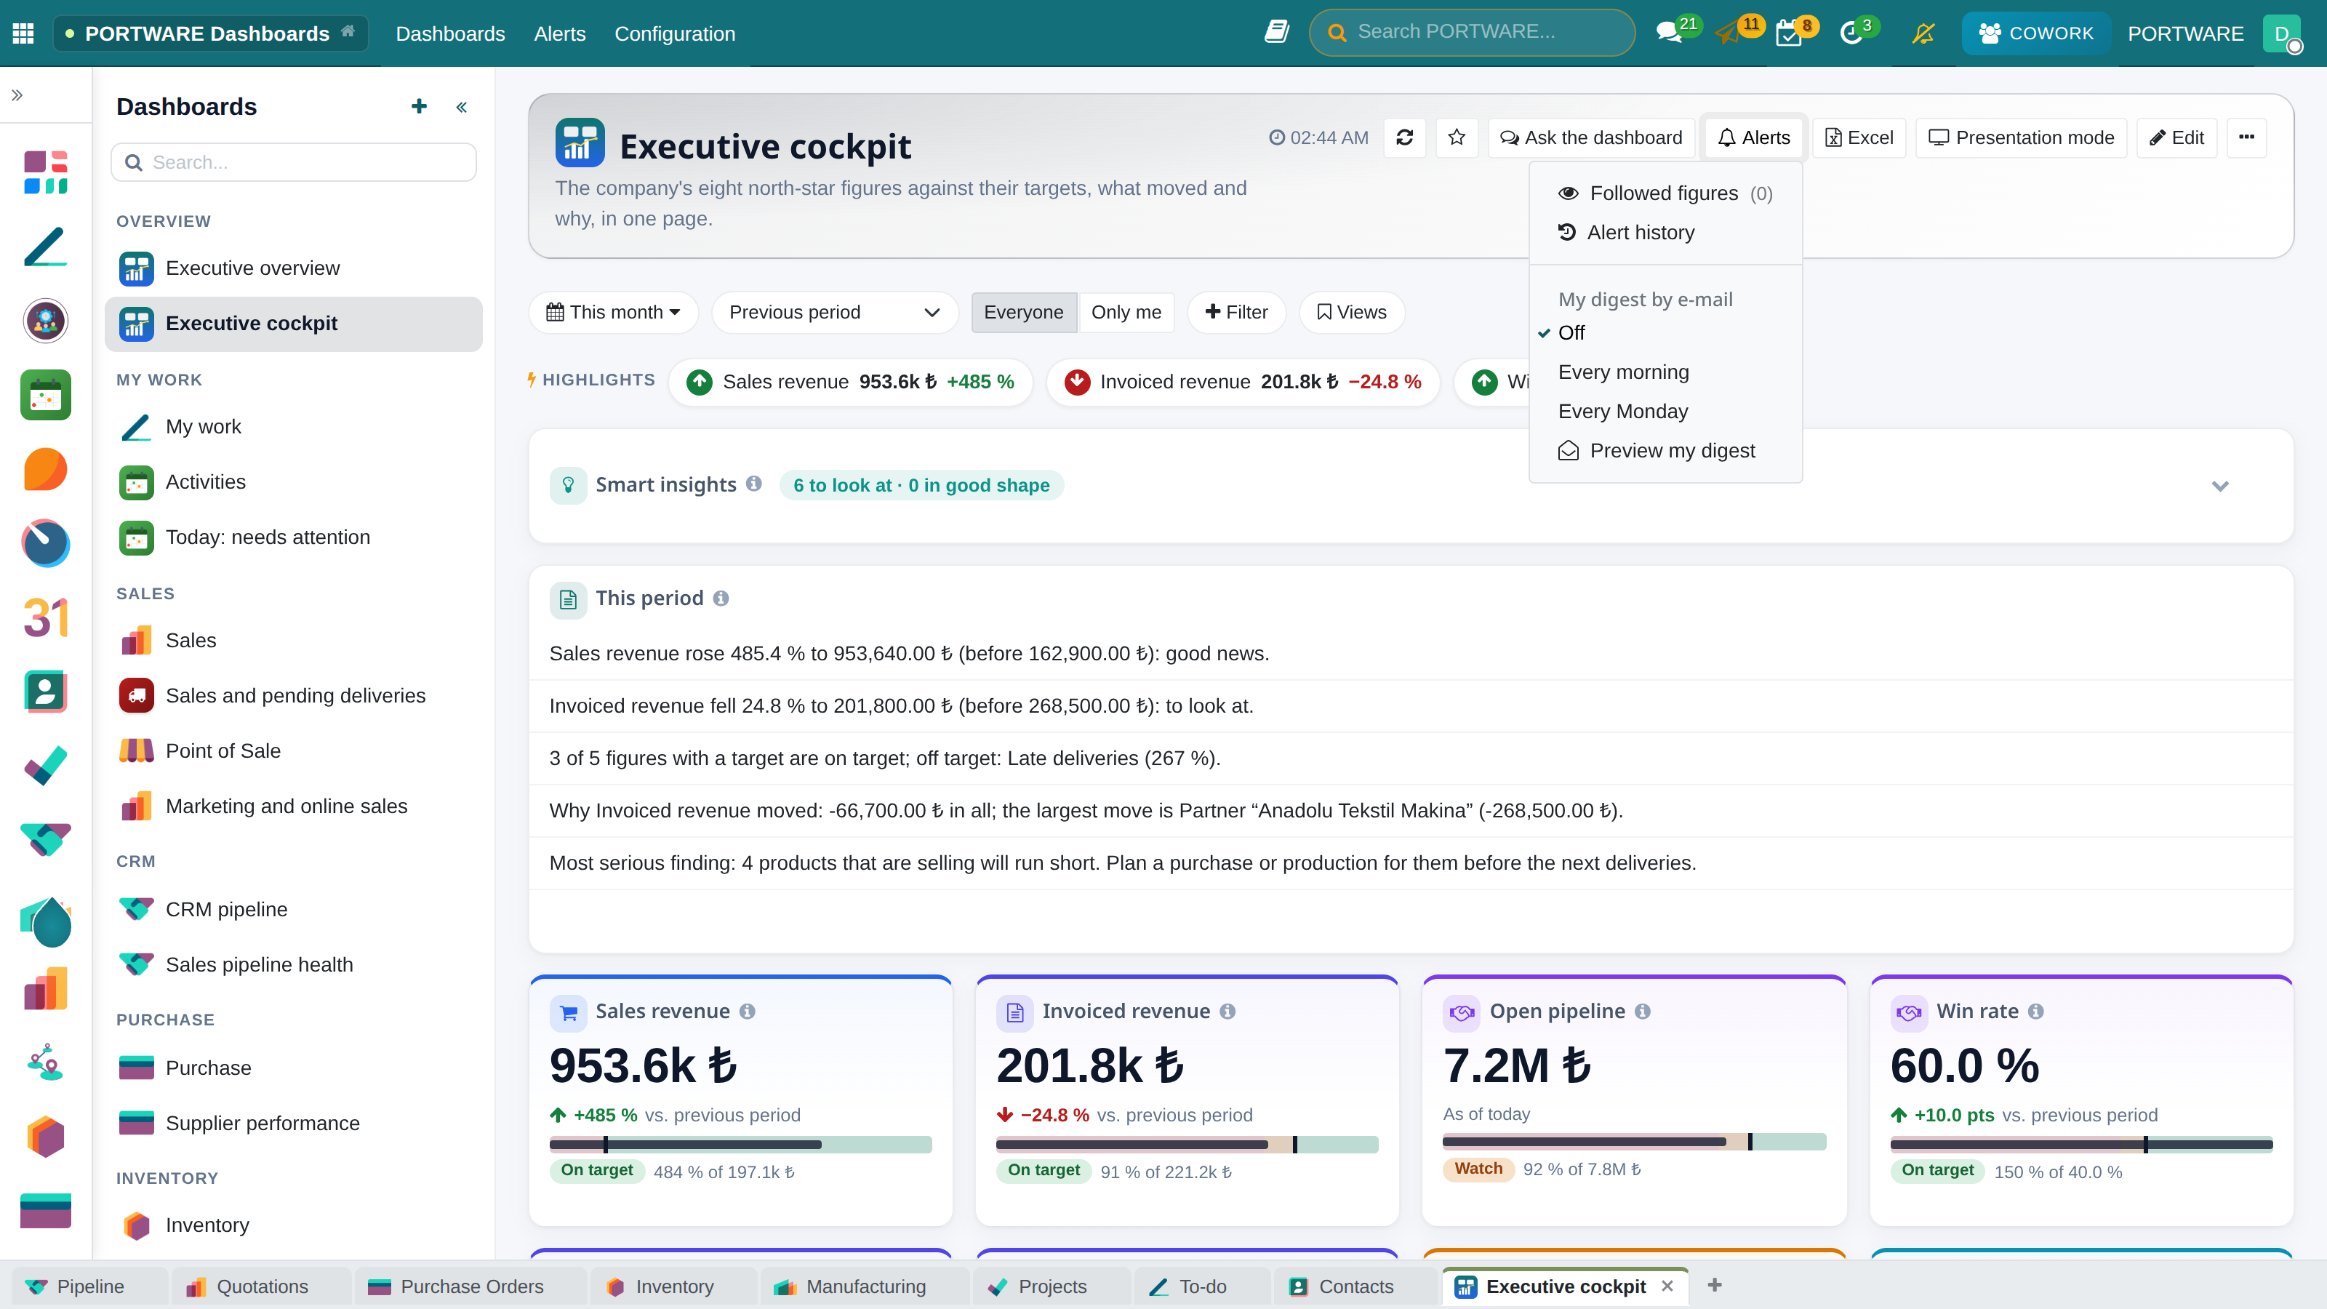The height and width of the screenshot is (1309, 2327).
Task: Select the Only me scope toggle
Action: 1126,313
